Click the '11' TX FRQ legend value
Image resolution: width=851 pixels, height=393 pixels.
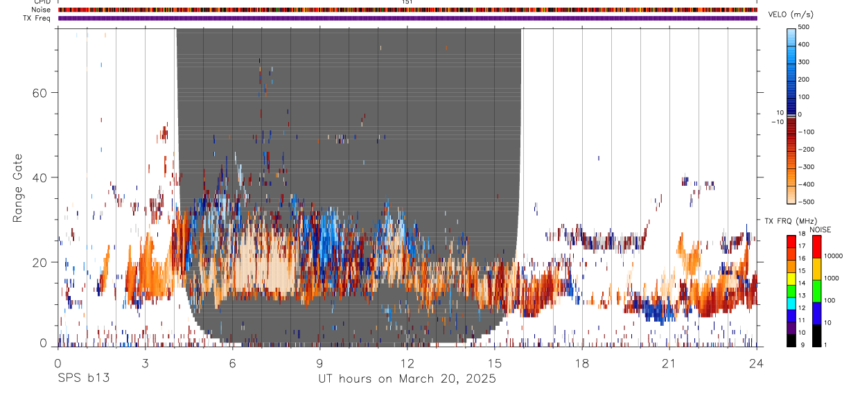tap(802, 321)
